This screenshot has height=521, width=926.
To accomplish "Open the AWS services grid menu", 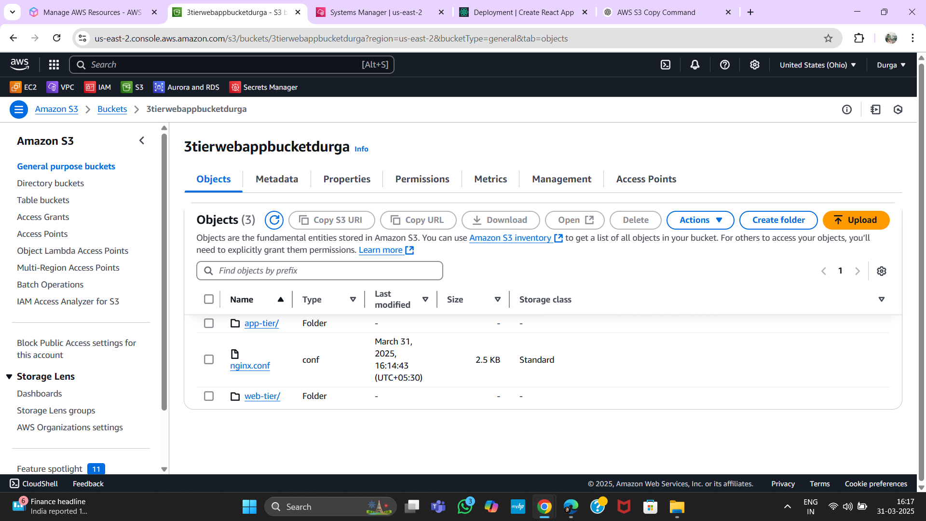I will point(54,65).
